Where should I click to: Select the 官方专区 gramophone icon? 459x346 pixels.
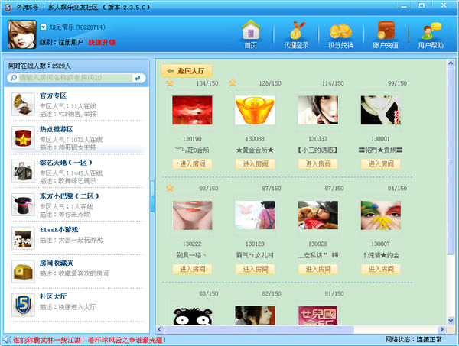click(x=23, y=104)
